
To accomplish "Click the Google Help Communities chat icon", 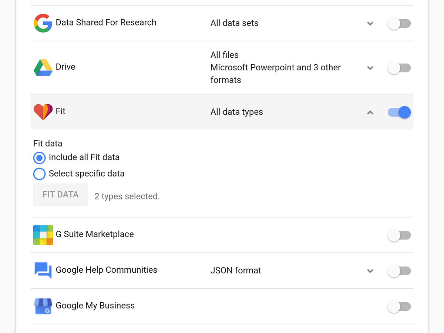I will coord(42,270).
